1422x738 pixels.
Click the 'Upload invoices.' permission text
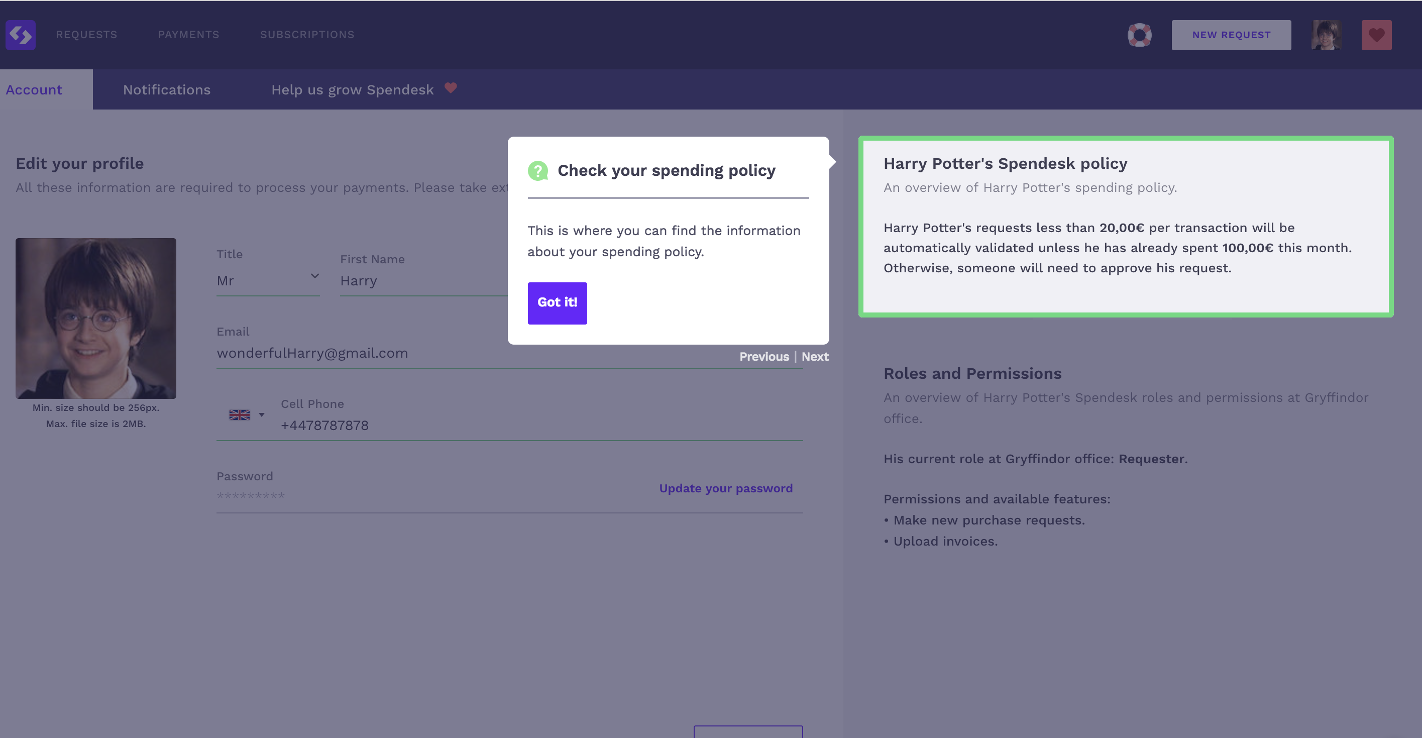coord(945,542)
